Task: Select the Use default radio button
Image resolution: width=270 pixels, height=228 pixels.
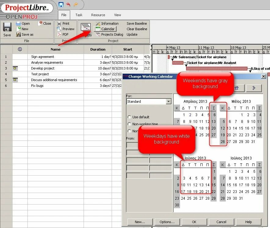Action: 129,117
